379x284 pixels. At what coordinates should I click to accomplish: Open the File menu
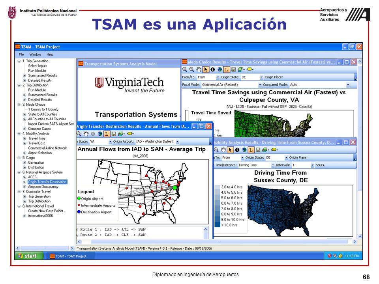point(21,54)
